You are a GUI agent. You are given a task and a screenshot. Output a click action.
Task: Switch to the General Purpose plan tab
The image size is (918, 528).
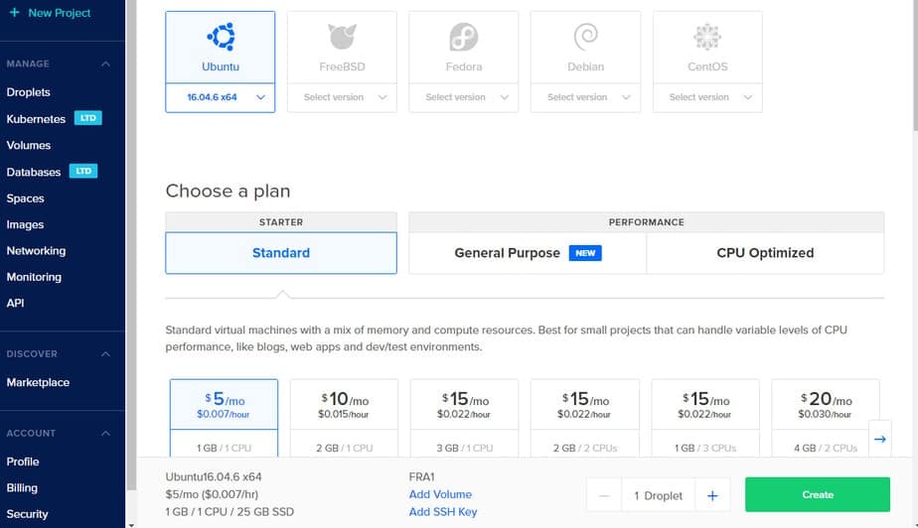click(527, 253)
